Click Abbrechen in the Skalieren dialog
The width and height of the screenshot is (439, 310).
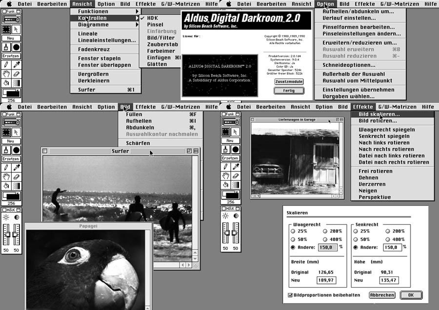coord(382,295)
